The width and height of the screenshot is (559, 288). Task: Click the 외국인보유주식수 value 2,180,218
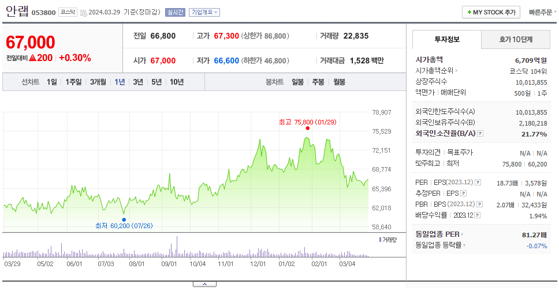pyautogui.click(x=533, y=123)
